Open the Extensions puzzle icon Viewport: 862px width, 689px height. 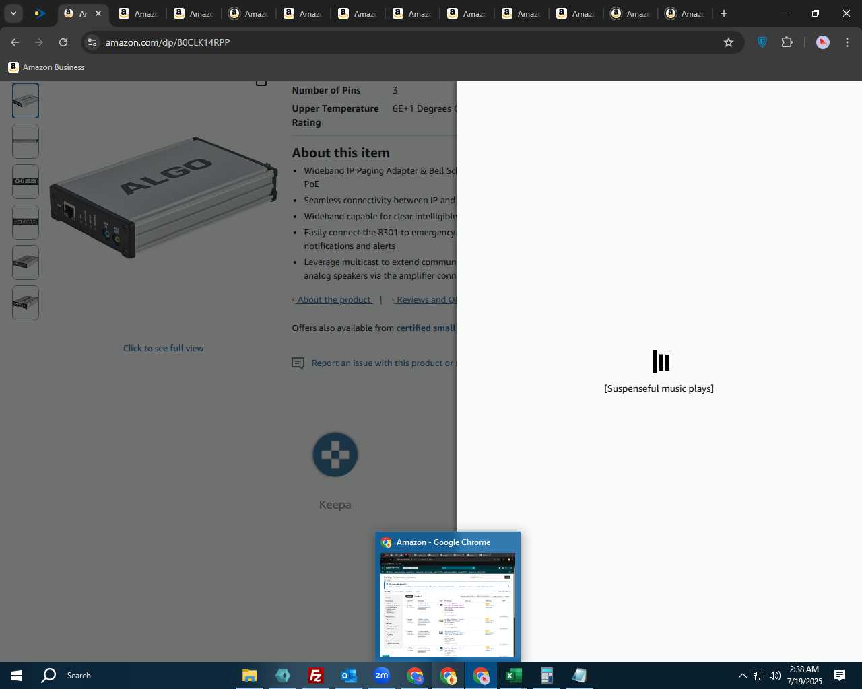(787, 42)
